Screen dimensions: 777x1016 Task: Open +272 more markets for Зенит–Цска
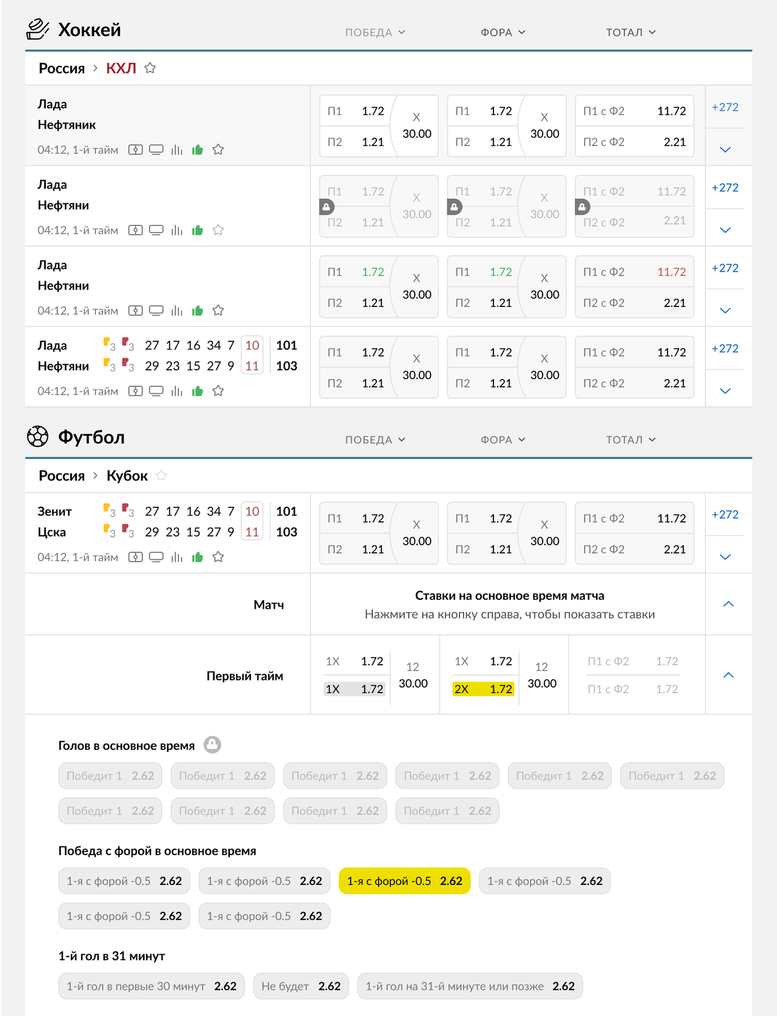[x=725, y=514]
